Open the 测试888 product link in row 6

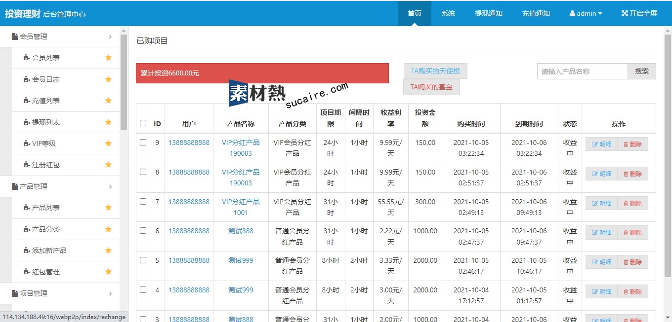pos(241,231)
